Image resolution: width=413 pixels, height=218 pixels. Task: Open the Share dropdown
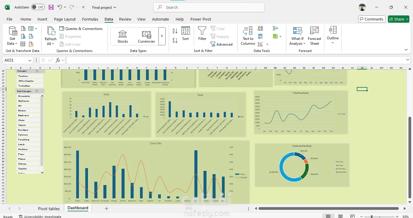click(x=408, y=19)
